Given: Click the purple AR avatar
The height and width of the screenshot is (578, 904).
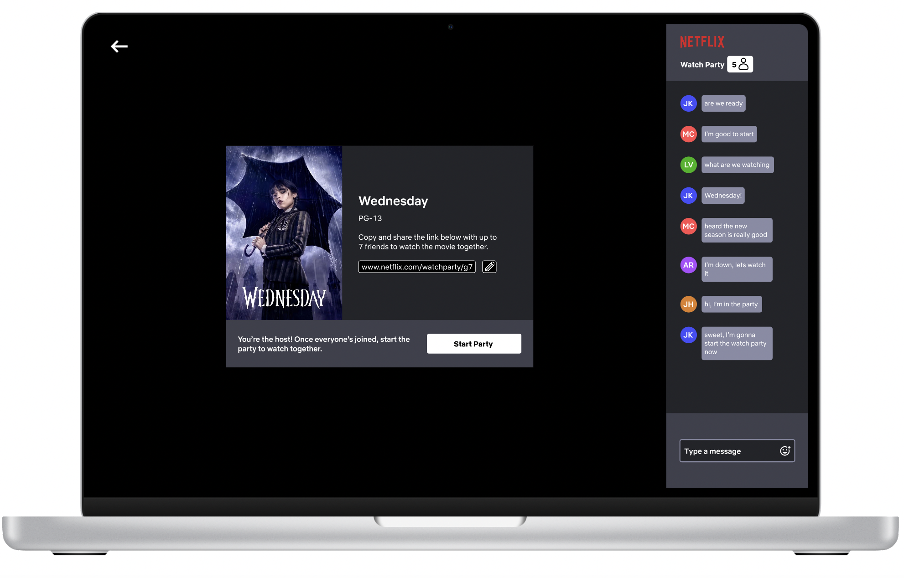Looking at the screenshot, I should 688,265.
